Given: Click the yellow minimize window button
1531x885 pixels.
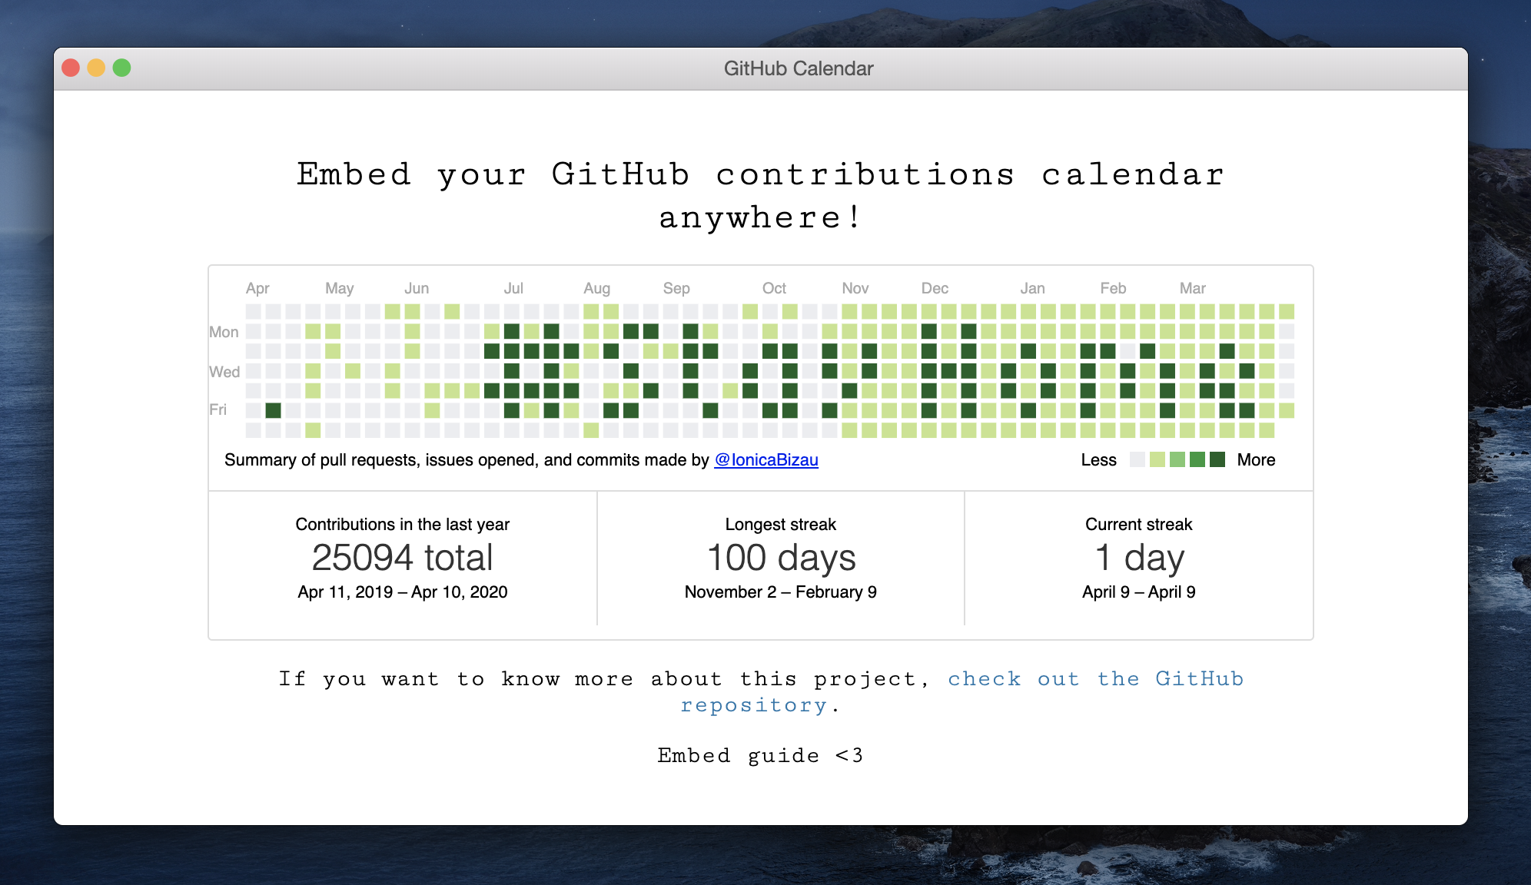Looking at the screenshot, I should pyautogui.click(x=96, y=68).
